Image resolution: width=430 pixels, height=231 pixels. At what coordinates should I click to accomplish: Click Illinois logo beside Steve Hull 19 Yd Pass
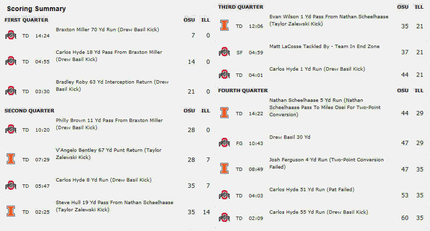pos(11,211)
